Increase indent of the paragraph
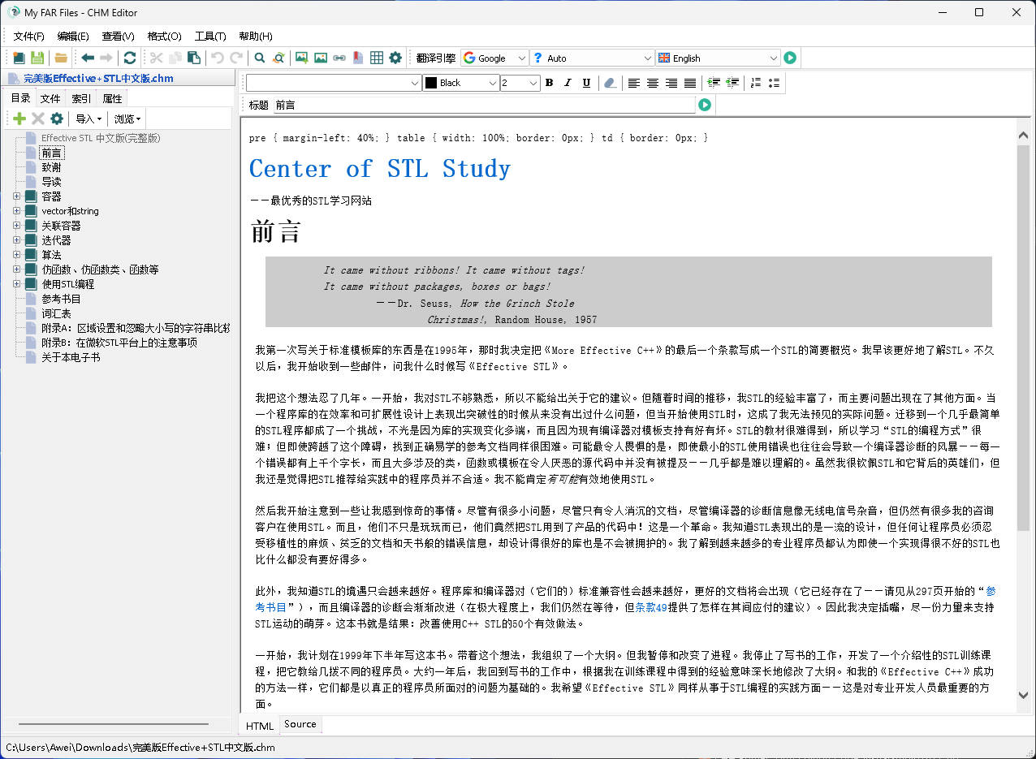This screenshot has width=1036, height=759. click(714, 83)
